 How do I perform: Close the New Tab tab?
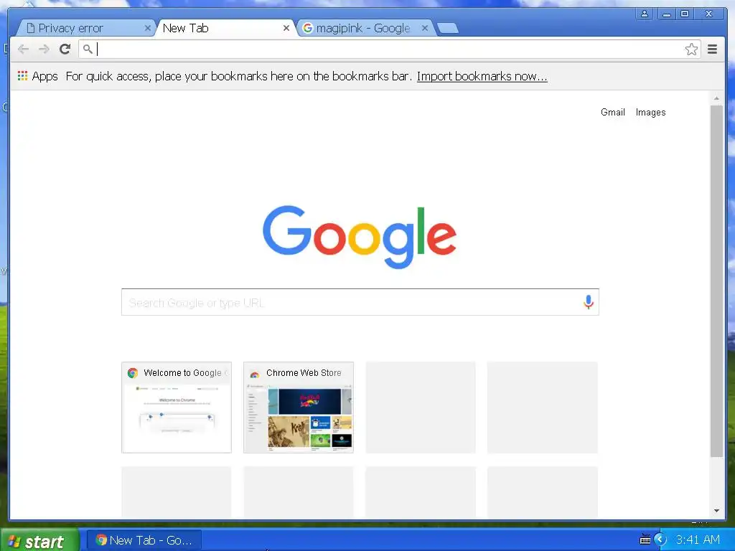point(286,28)
